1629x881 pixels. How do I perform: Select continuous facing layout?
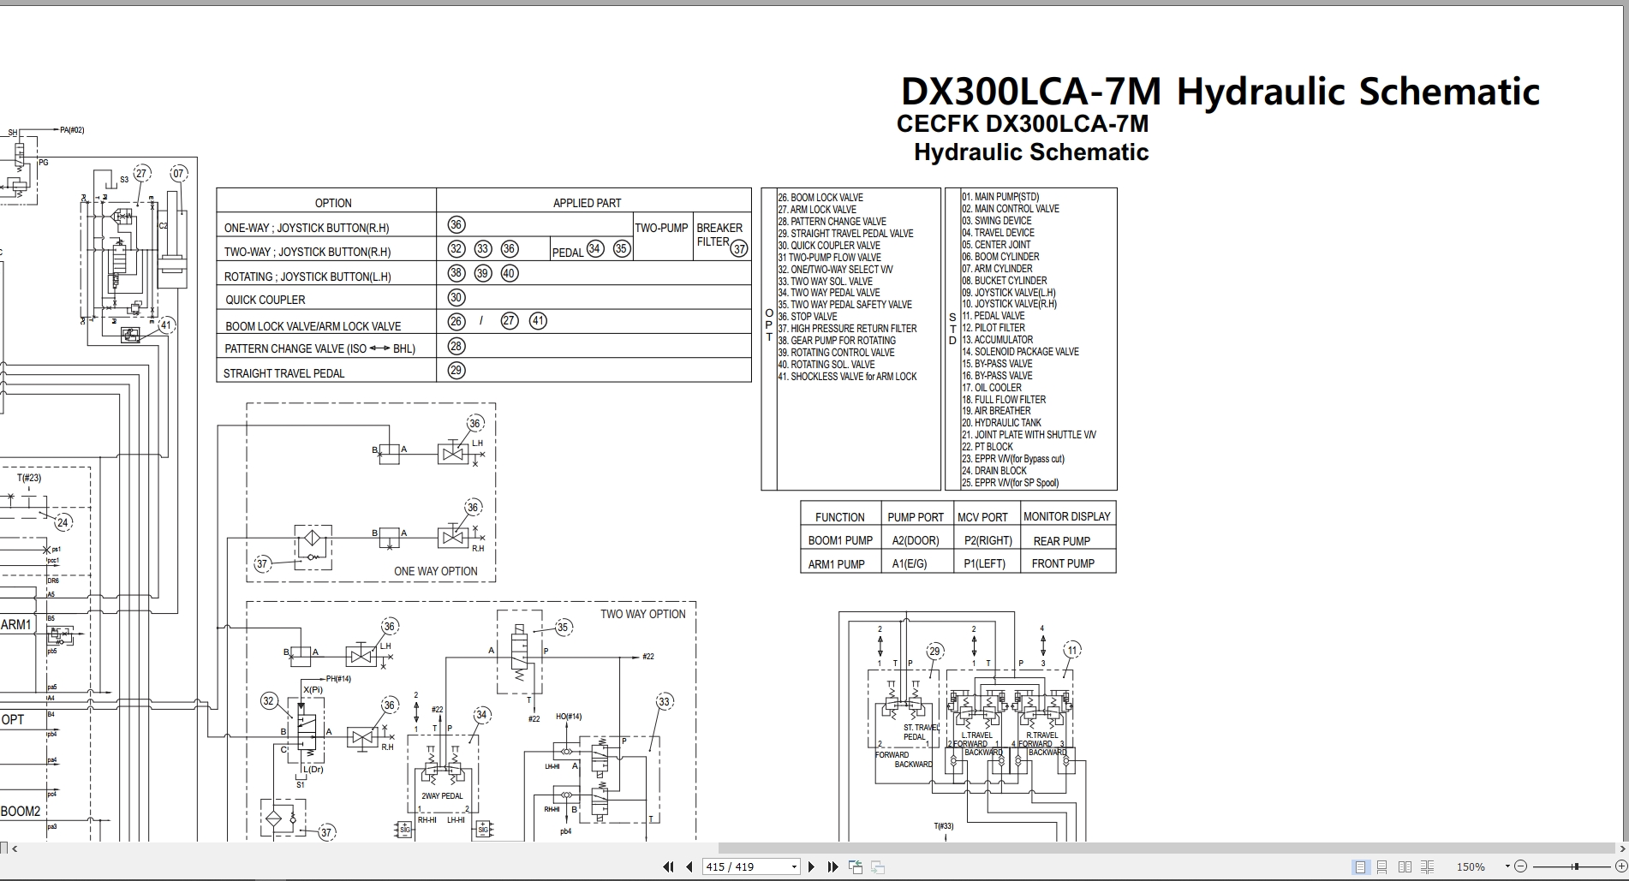click(x=1427, y=866)
